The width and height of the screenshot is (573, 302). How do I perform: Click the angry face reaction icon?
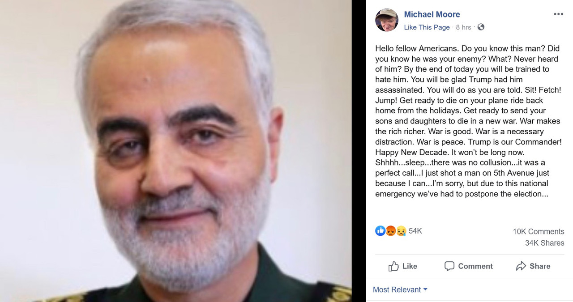[390, 231]
